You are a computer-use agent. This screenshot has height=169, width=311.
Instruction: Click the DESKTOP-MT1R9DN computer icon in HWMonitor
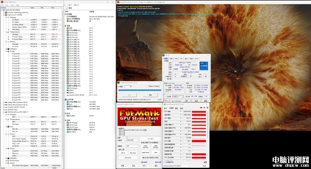[x=4, y=10]
